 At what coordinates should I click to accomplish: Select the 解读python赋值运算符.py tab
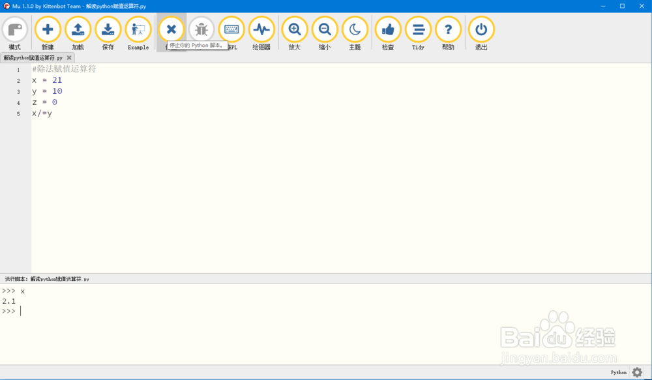[33, 58]
